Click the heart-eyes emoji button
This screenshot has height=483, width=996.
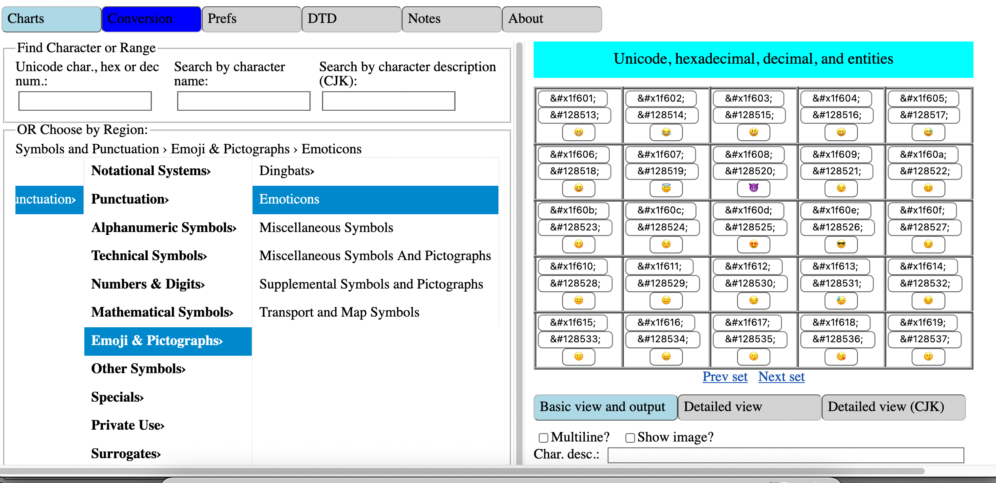coord(753,244)
